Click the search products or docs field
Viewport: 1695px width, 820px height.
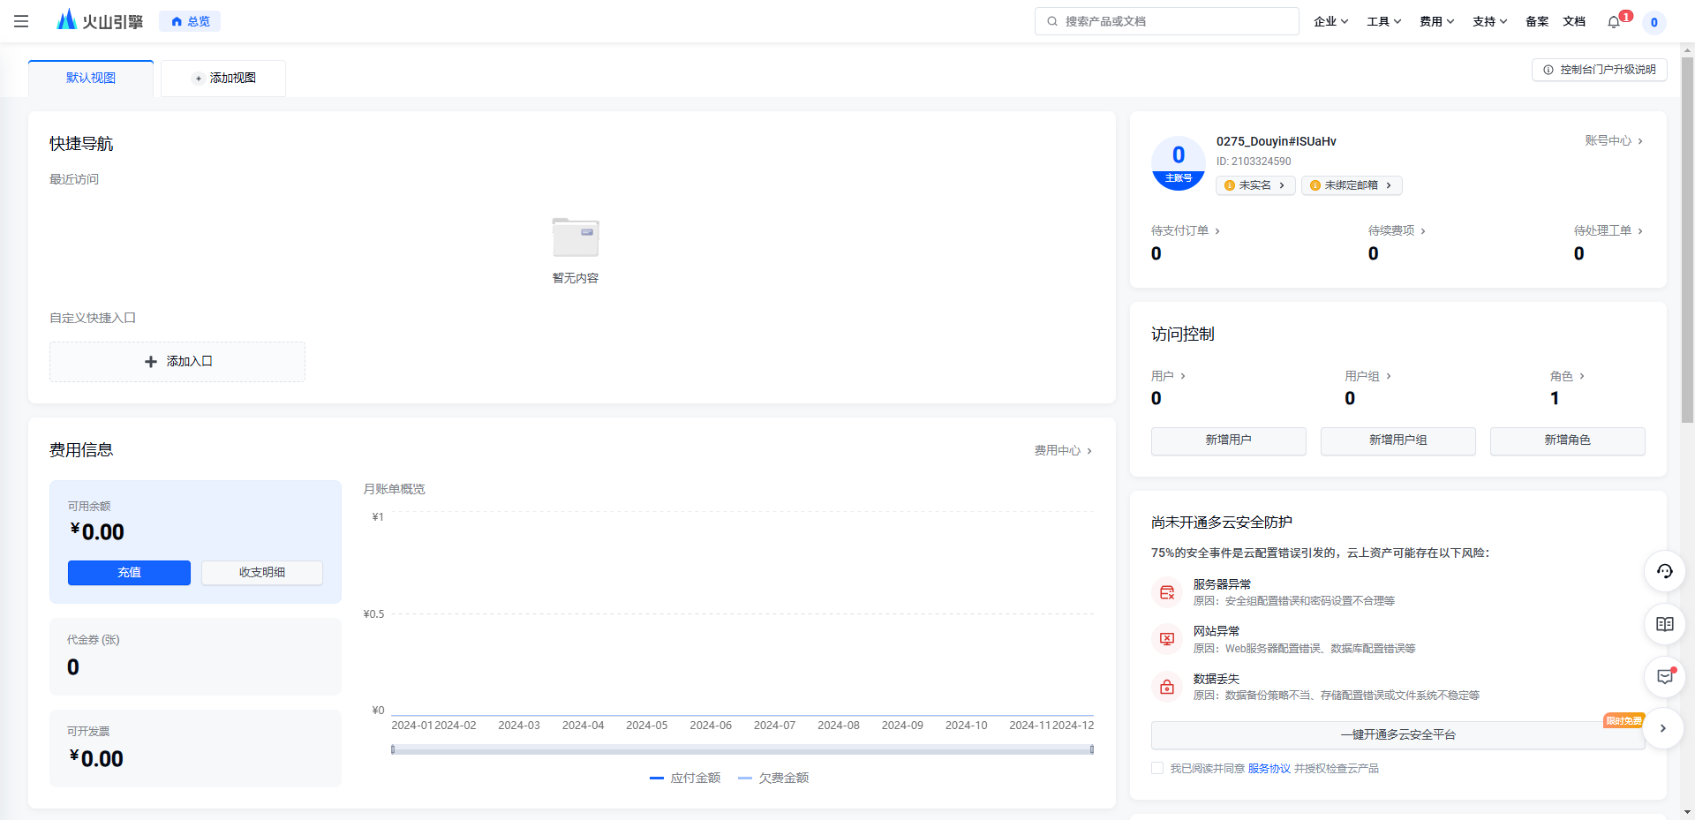click(x=1167, y=21)
